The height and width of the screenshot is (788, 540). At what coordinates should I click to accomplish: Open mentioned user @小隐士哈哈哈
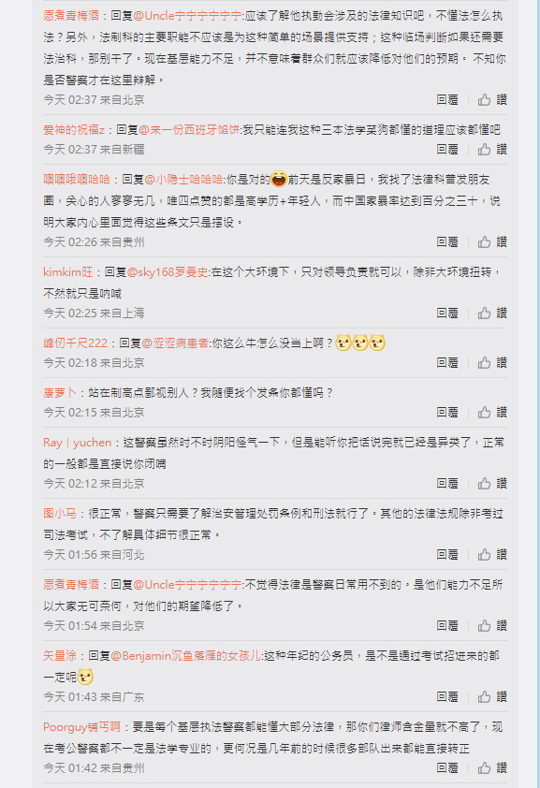pos(183,180)
